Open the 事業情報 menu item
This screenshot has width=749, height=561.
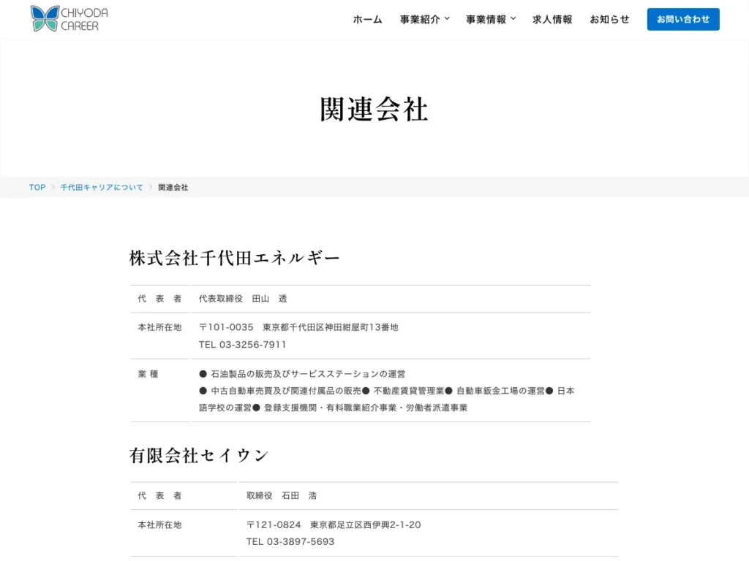(x=486, y=20)
